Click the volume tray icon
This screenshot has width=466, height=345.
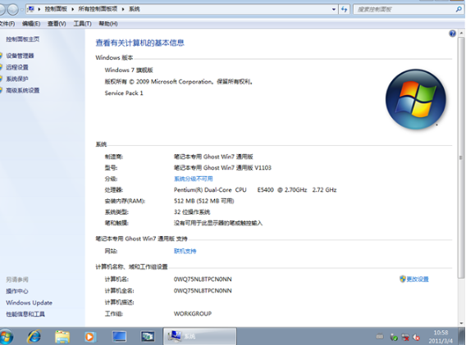pos(416,337)
